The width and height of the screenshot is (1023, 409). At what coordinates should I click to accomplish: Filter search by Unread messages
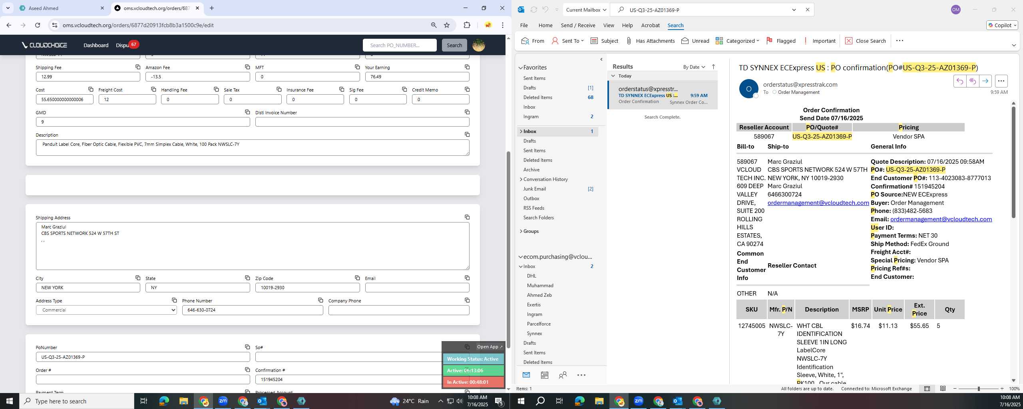(x=695, y=41)
